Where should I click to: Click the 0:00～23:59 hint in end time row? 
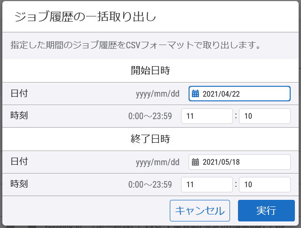pos(150,184)
